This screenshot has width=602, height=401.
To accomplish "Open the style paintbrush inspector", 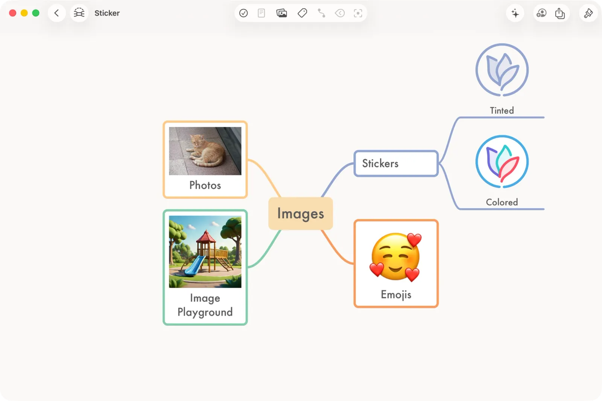I will click(x=588, y=13).
